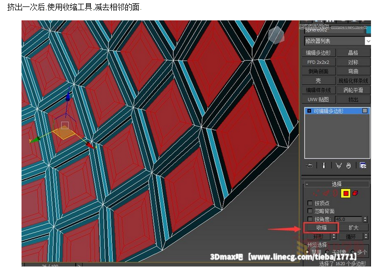Click the 按角度 45.0 value field
The image size is (378, 267).
tap(348, 219)
